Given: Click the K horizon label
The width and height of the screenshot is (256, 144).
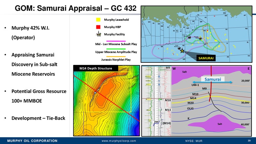Looking at the screenshot, I should [188, 118].
